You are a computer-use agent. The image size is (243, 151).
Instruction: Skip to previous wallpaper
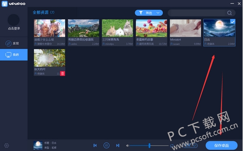coord(95,145)
